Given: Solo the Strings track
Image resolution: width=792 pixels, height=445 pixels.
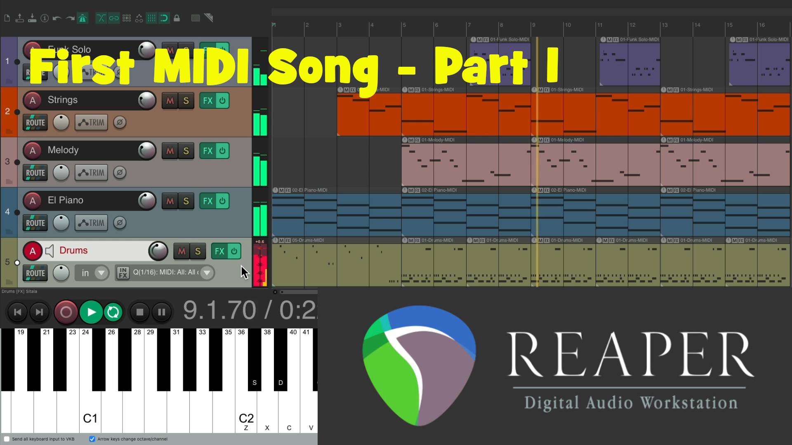Looking at the screenshot, I should [186, 101].
